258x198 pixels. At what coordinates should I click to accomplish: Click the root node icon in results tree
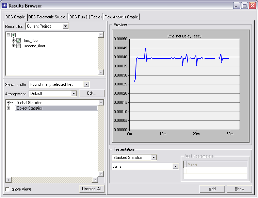[14, 35]
